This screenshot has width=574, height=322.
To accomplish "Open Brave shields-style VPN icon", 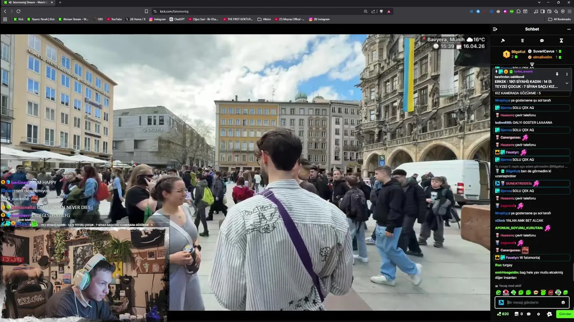I will click(x=562, y=11).
